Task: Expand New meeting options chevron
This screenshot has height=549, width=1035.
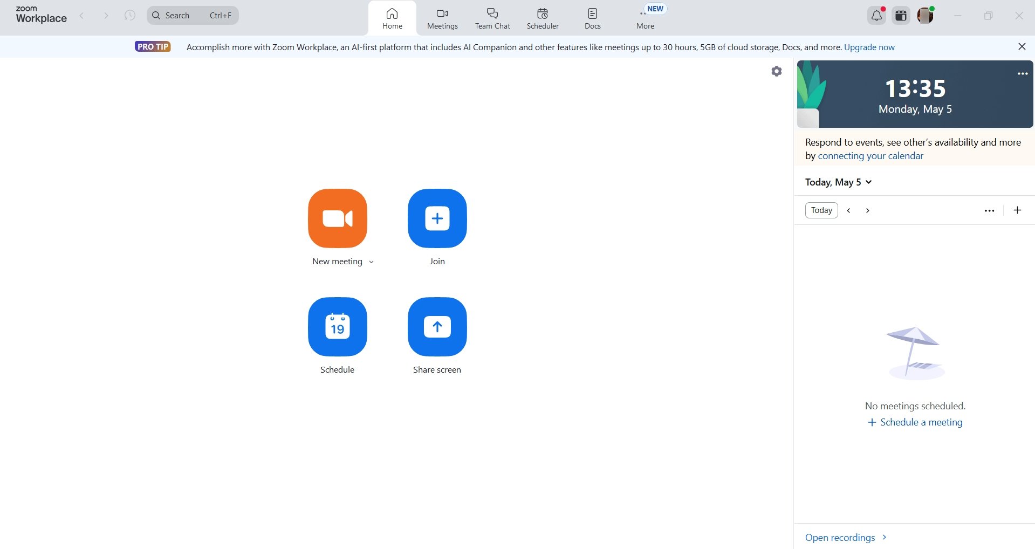Action: pos(371,262)
